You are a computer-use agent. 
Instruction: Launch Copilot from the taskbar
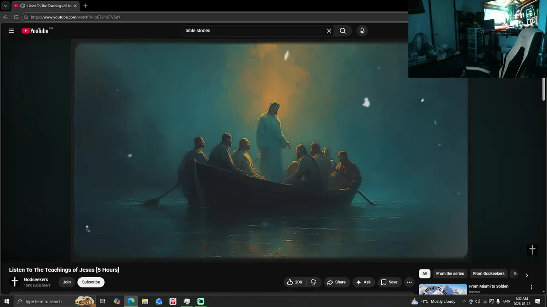(x=117, y=301)
